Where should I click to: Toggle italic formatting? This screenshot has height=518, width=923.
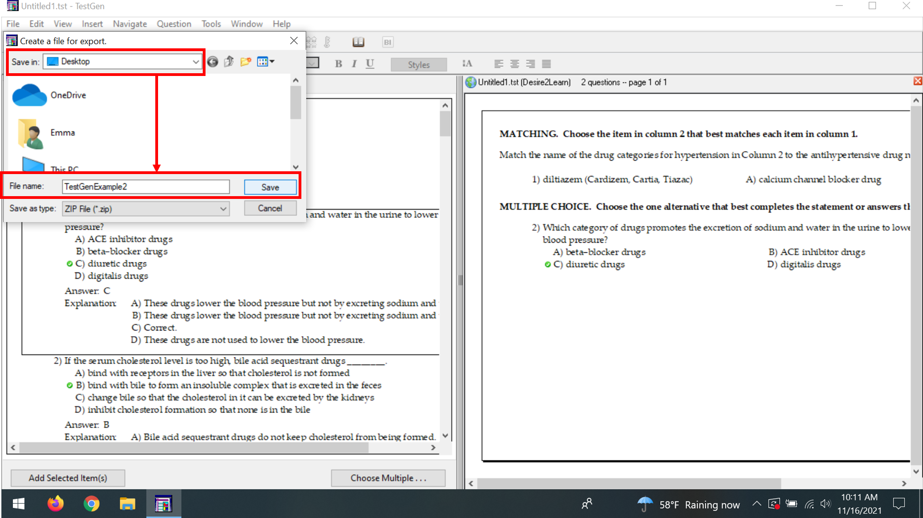pyautogui.click(x=354, y=64)
